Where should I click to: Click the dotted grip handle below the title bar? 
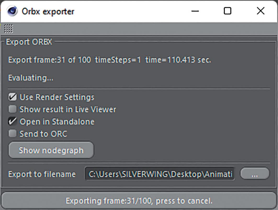click(x=8, y=29)
